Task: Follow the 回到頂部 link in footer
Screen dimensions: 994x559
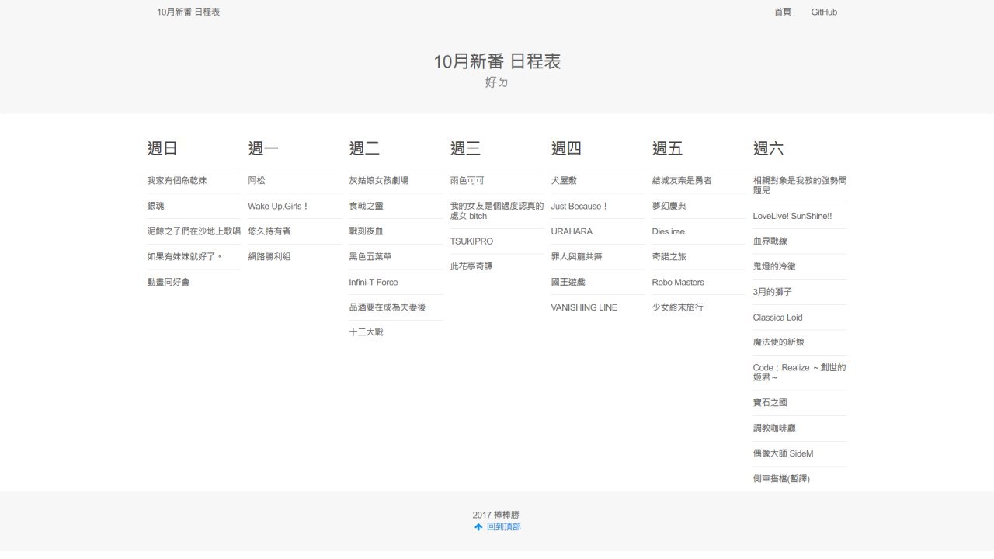Action: tap(504, 527)
